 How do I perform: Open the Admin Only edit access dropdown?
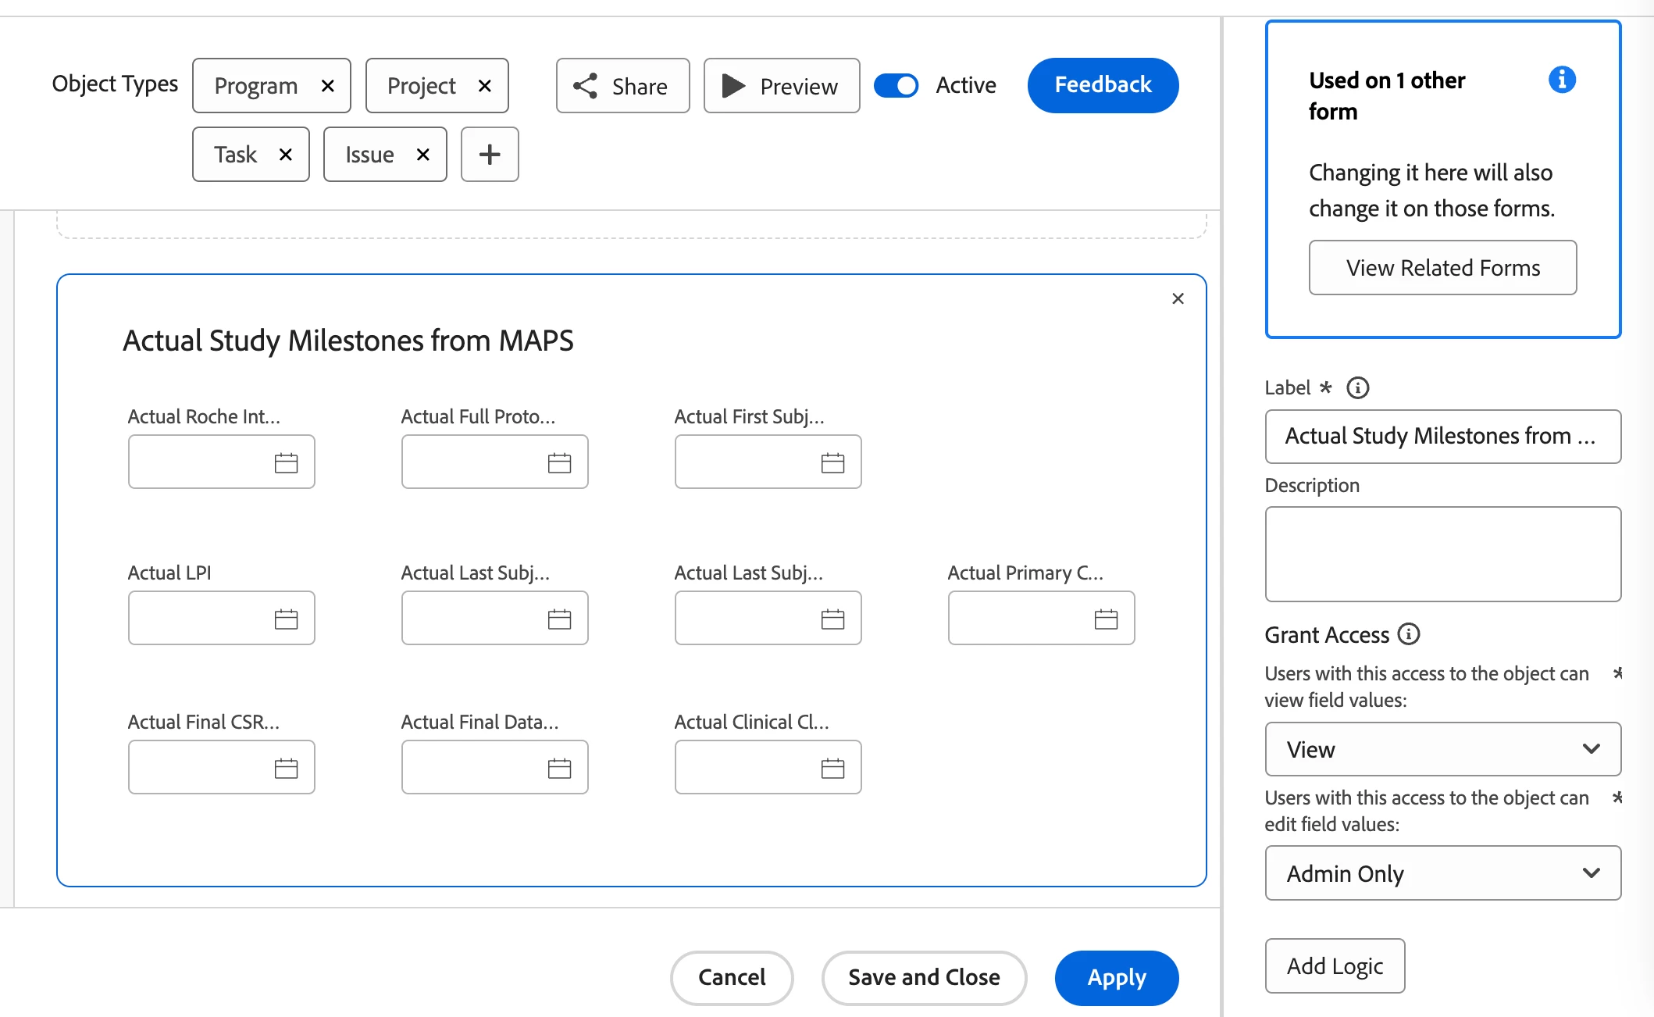[1442, 872]
